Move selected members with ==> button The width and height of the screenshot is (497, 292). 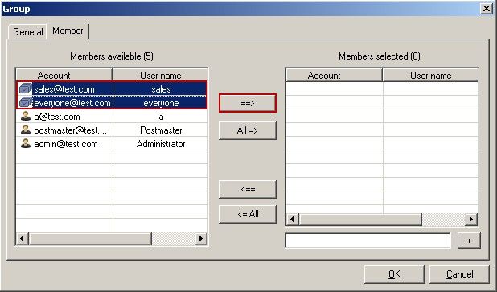(x=248, y=103)
